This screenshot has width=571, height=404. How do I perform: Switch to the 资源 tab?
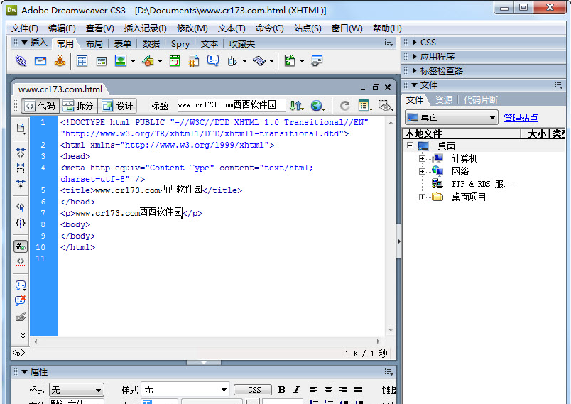click(444, 99)
